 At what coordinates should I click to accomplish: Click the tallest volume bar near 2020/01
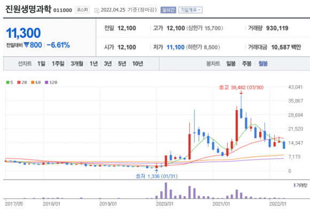[x=166, y=190]
